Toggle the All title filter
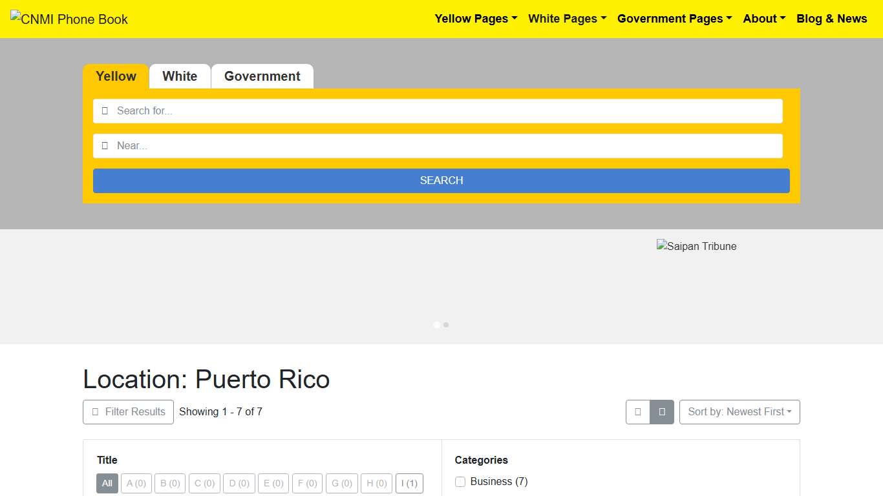 (x=107, y=483)
